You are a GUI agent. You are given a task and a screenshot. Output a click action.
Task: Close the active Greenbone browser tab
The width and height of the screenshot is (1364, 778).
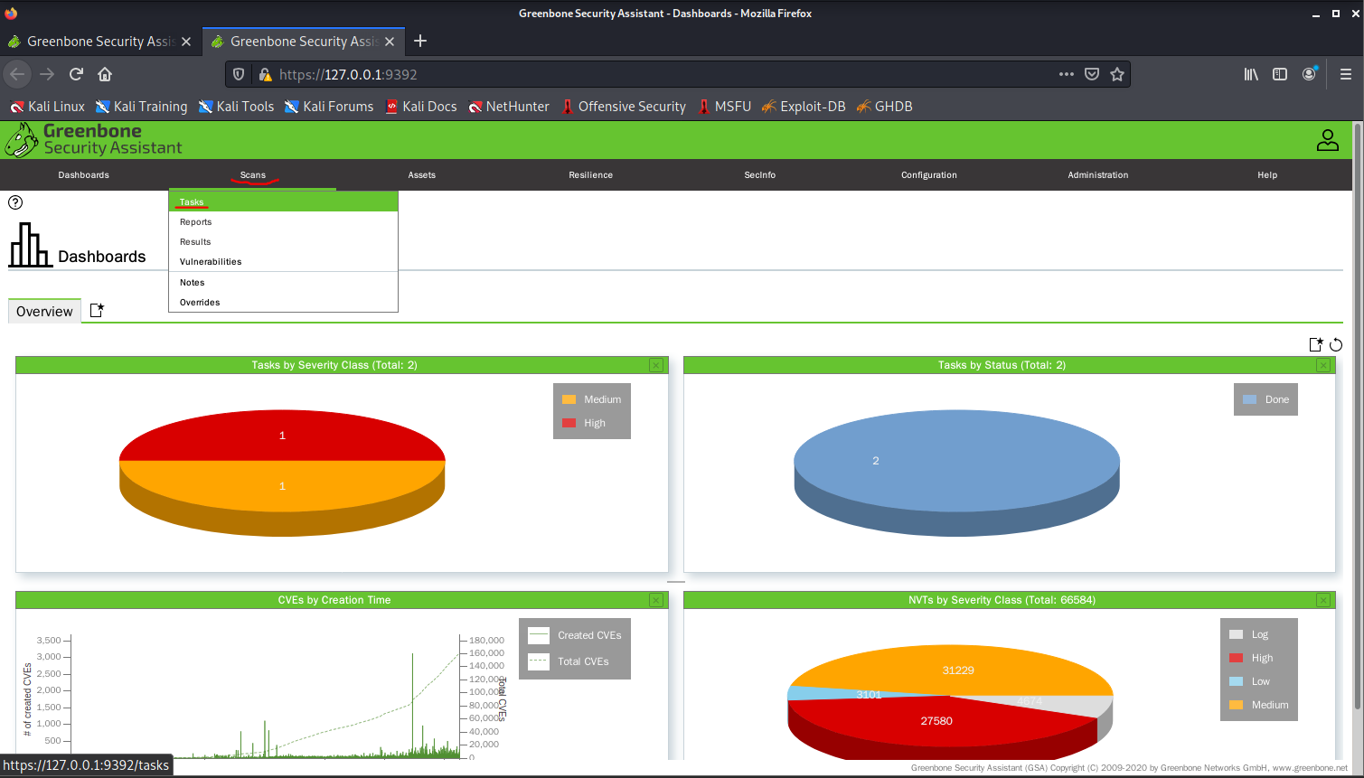pos(390,42)
